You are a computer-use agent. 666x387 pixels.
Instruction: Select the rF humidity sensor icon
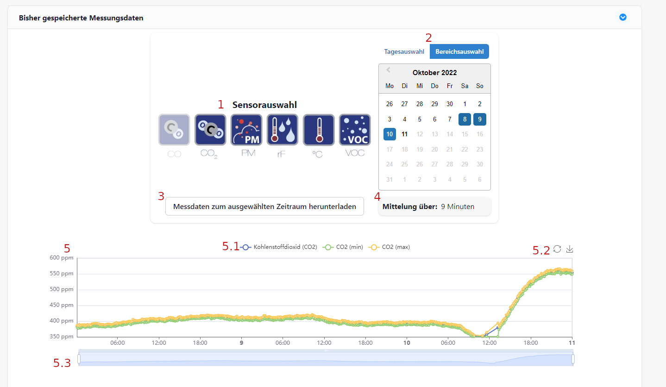(283, 130)
